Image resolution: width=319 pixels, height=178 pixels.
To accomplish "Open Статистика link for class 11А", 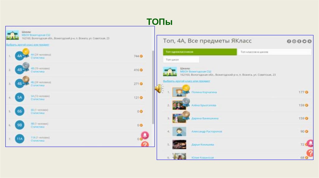I will point(37,140).
